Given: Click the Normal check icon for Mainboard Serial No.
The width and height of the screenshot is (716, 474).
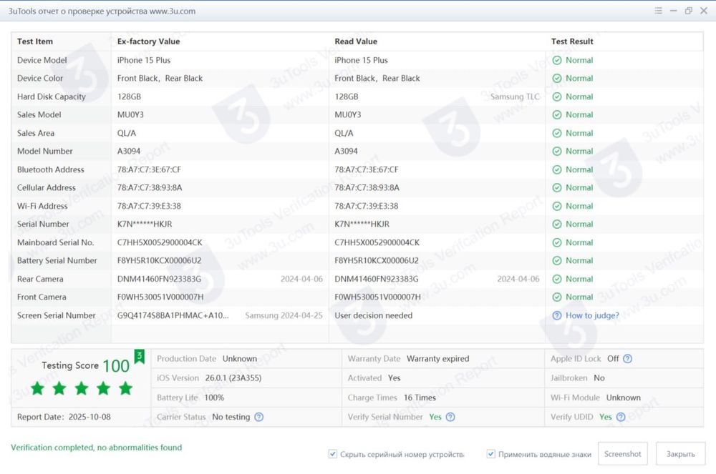Looking at the screenshot, I should (x=556, y=242).
